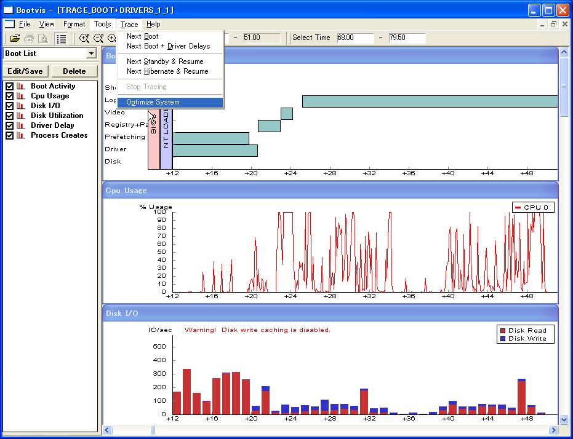Click the 'Disk write caching is disabled' warning
Viewport: 573px width, 439px height.
coord(257,330)
